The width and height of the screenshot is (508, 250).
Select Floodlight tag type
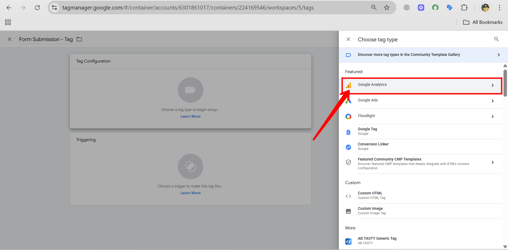click(x=424, y=116)
